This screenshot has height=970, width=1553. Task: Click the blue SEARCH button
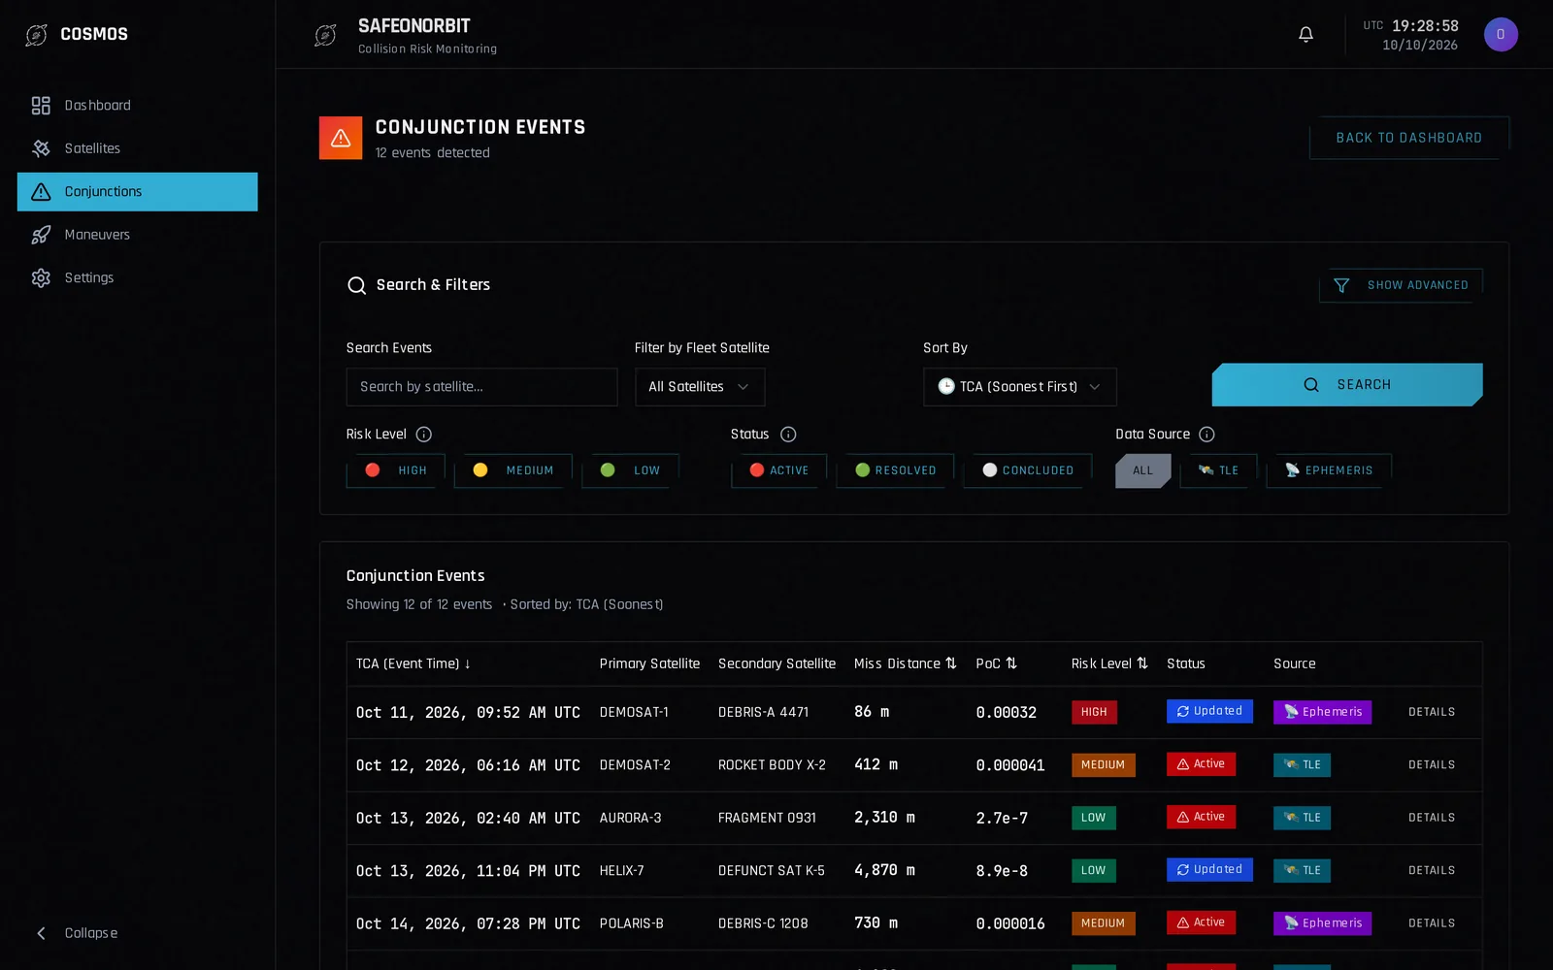tap(1347, 385)
